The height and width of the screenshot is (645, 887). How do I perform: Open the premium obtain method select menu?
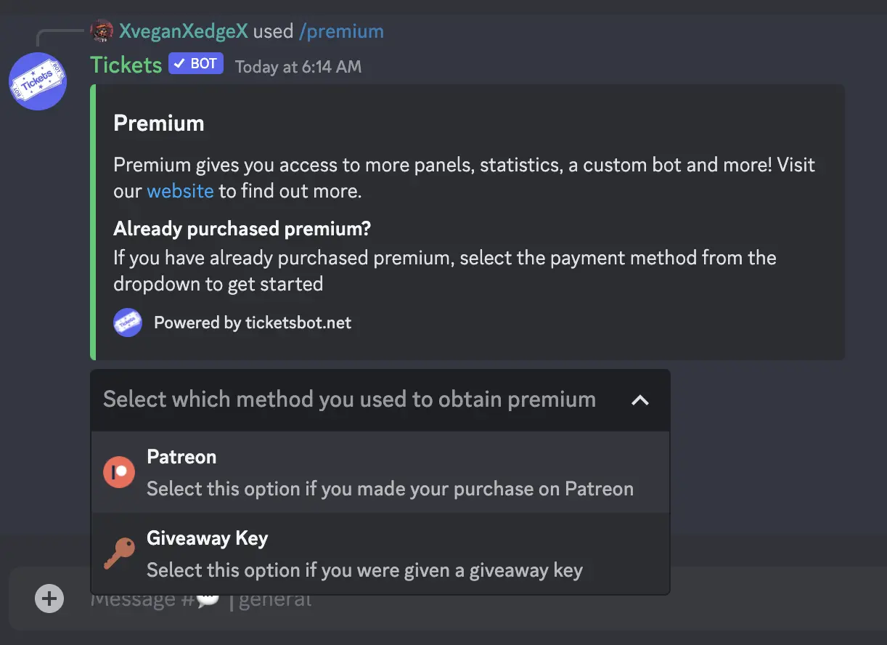[x=350, y=399]
